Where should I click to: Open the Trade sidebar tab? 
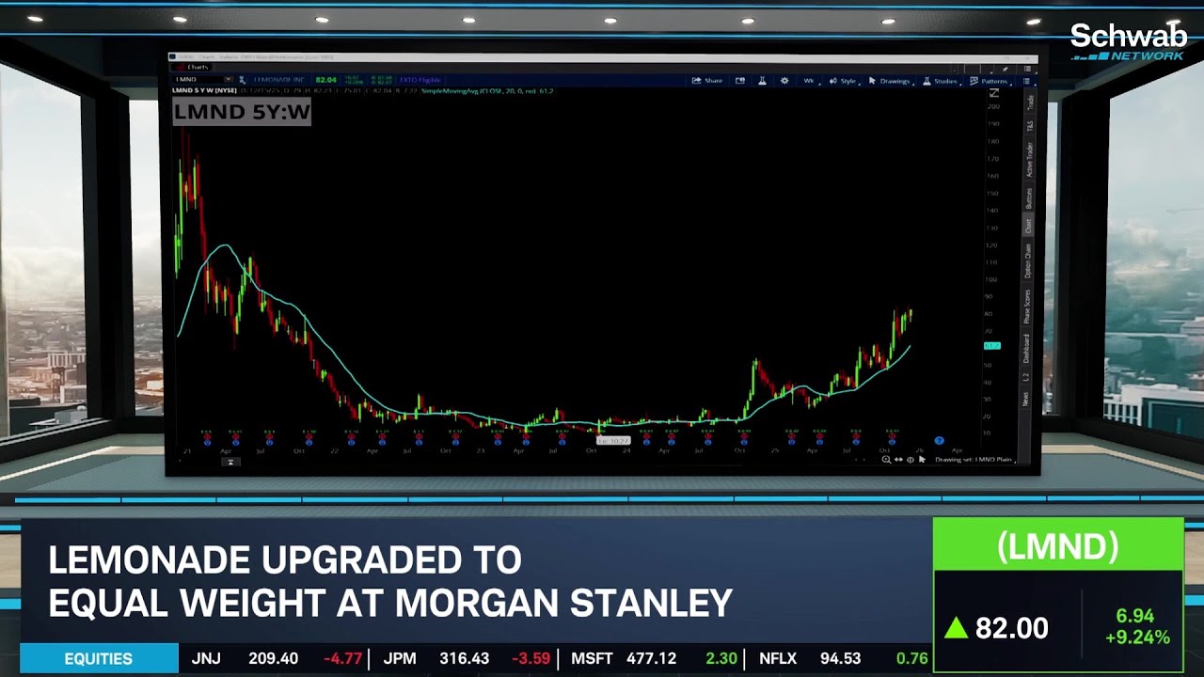pos(1030,102)
